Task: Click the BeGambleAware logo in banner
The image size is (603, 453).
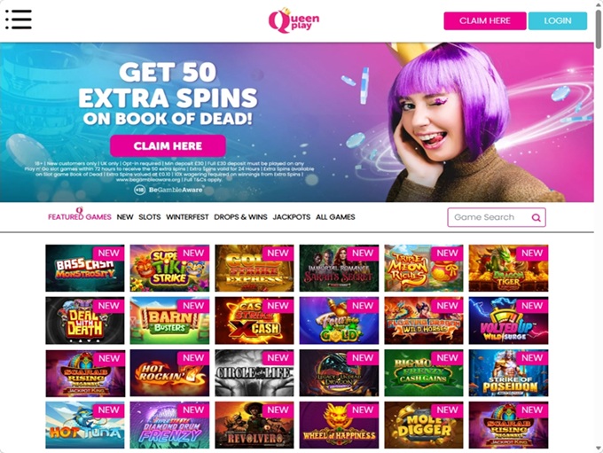Action: [x=168, y=190]
